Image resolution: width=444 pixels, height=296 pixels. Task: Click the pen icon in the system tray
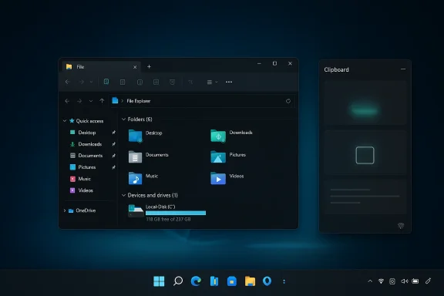pos(428,281)
